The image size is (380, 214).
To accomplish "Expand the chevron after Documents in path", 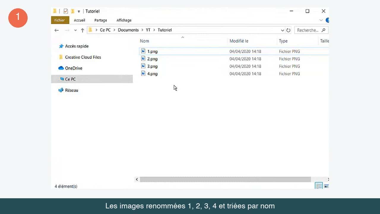I will click(x=142, y=30).
